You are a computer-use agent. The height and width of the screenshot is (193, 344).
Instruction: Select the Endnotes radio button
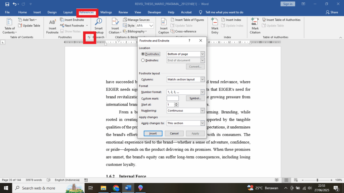(143, 60)
